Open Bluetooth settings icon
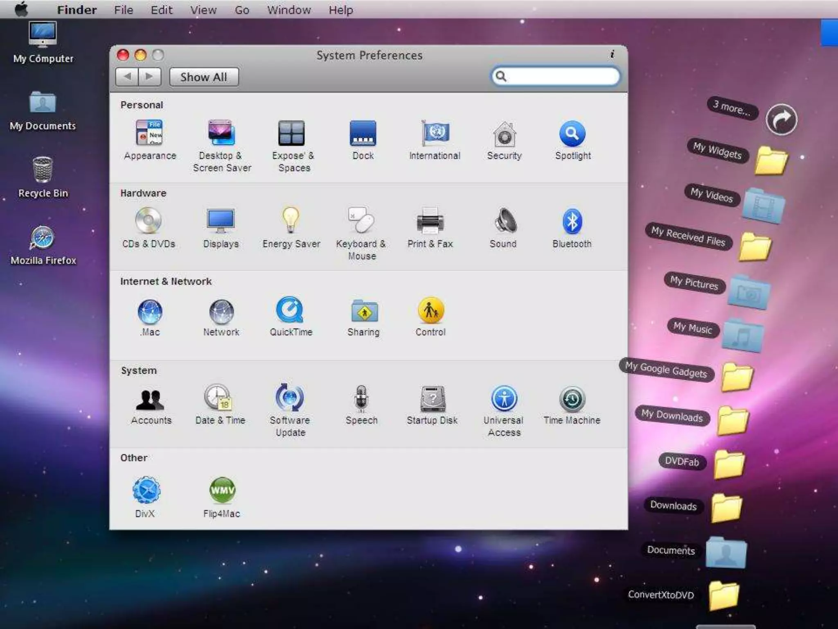Viewport: 838px width, 629px height. click(x=572, y=222)
